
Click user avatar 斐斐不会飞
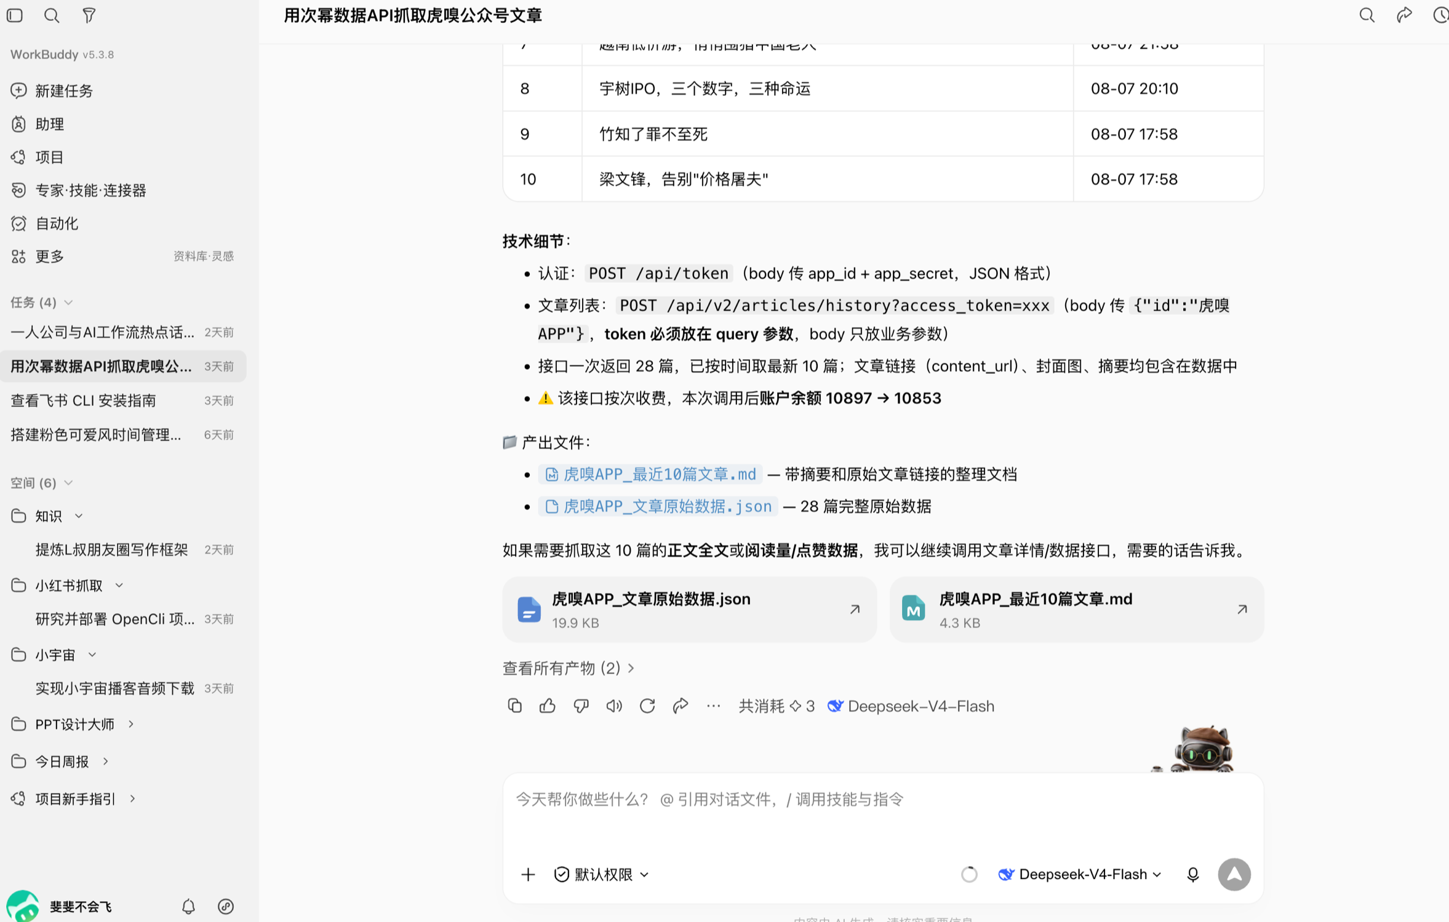22,907
